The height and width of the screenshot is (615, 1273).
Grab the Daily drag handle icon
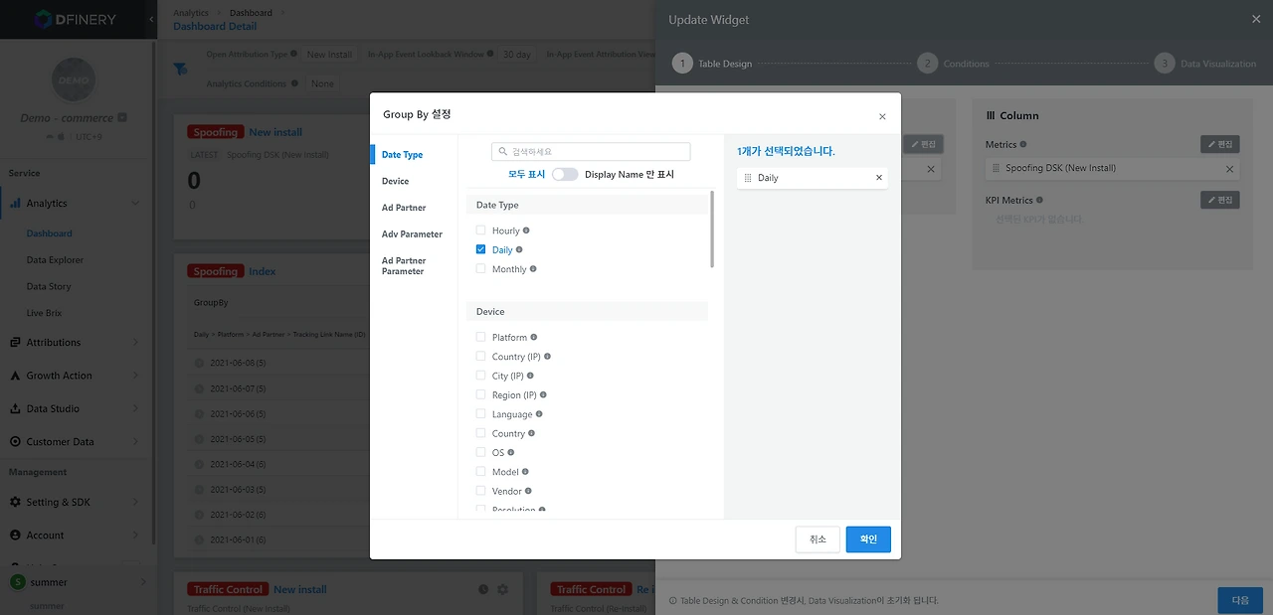(x=748, y=178)
